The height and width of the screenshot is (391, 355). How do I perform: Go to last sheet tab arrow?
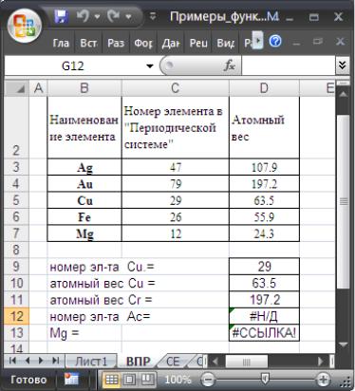pyautogui.click(x=56, y=361)
